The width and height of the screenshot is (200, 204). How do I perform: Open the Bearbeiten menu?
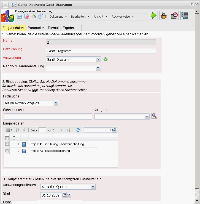[x=80, y=17]
